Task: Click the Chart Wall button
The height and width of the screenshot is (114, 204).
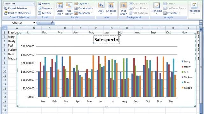Action: pyautogui.click(x=138, y=3)
